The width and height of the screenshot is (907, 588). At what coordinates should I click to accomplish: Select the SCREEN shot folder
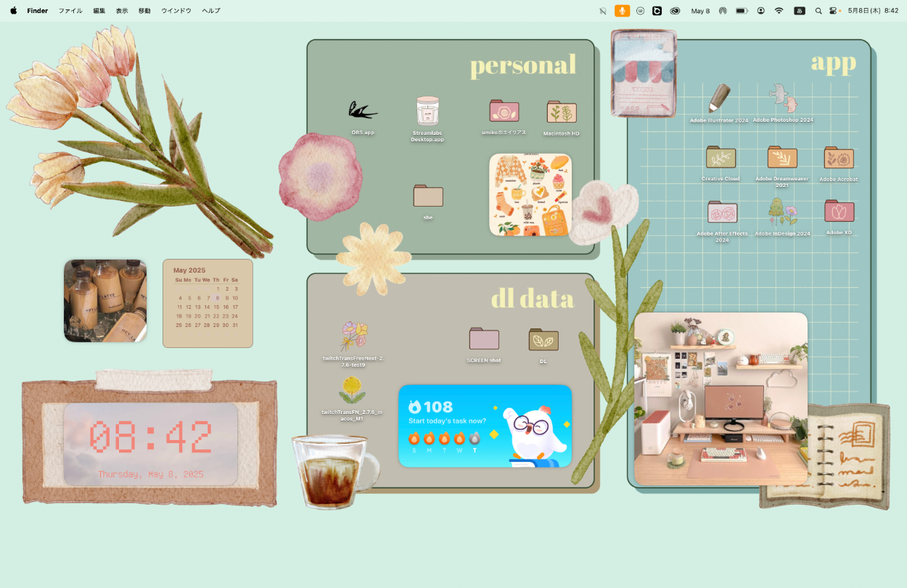point(484,339)
